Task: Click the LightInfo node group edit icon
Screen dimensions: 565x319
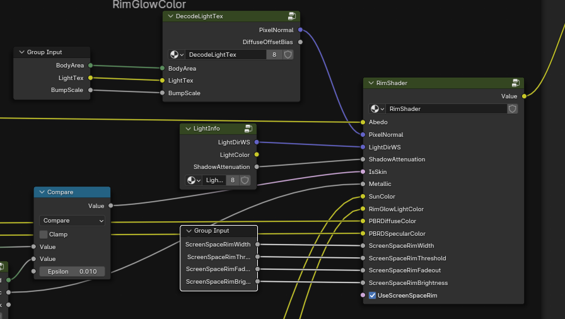Action: click(x=248, y=129)
